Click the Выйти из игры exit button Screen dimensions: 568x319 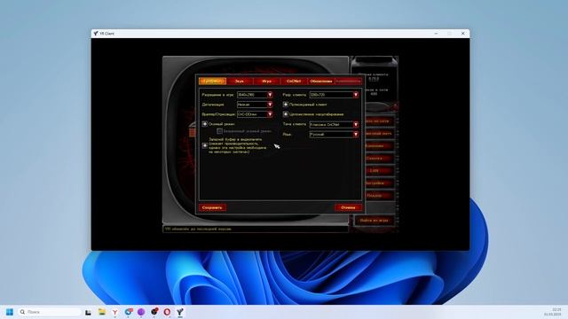tap(375, 220)
